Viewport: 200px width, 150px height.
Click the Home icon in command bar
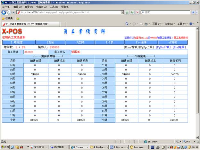127,24
